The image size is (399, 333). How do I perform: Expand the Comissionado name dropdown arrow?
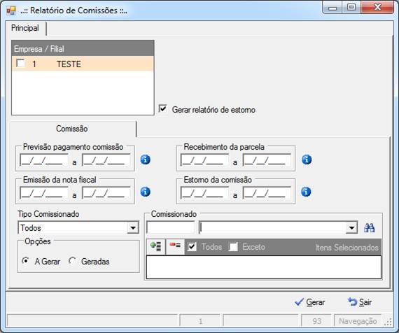[351, 227]
